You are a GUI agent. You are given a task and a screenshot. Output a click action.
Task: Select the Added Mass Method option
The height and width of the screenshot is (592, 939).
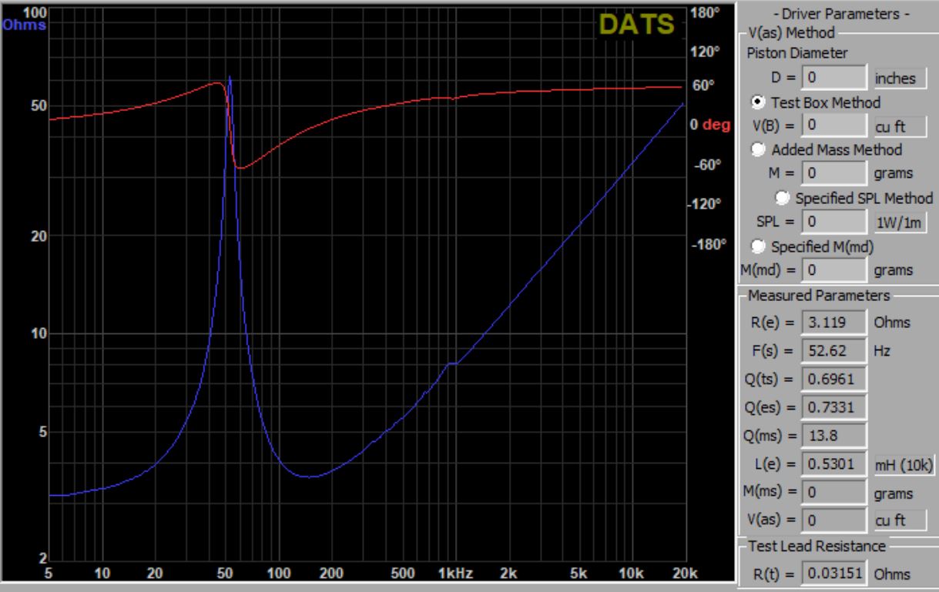tap(759, 149)
